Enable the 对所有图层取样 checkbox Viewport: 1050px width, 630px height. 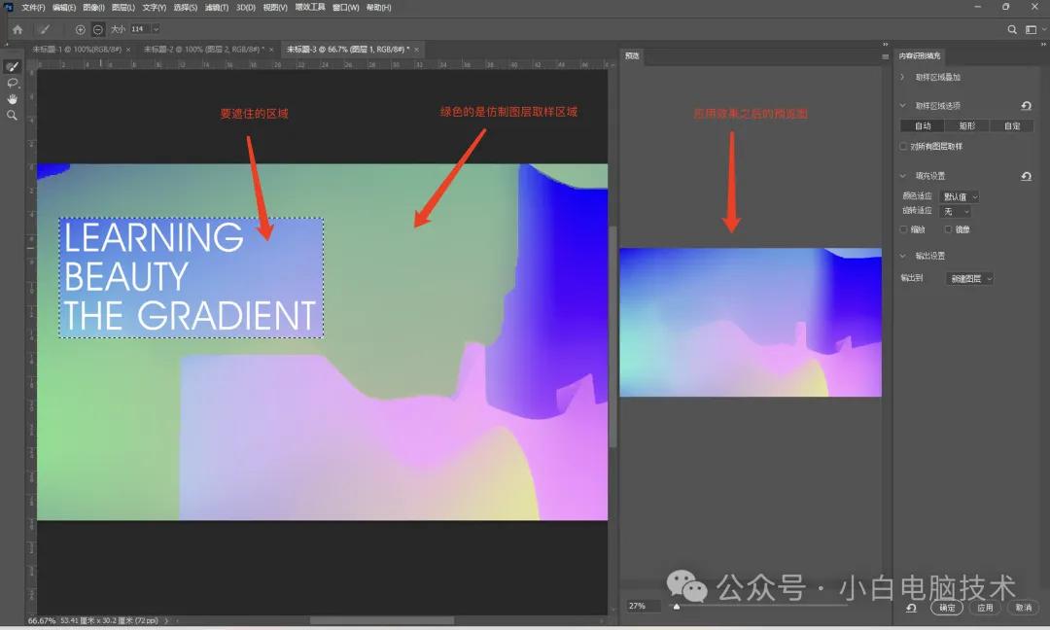pyautogui.click(x=904, y=146)
